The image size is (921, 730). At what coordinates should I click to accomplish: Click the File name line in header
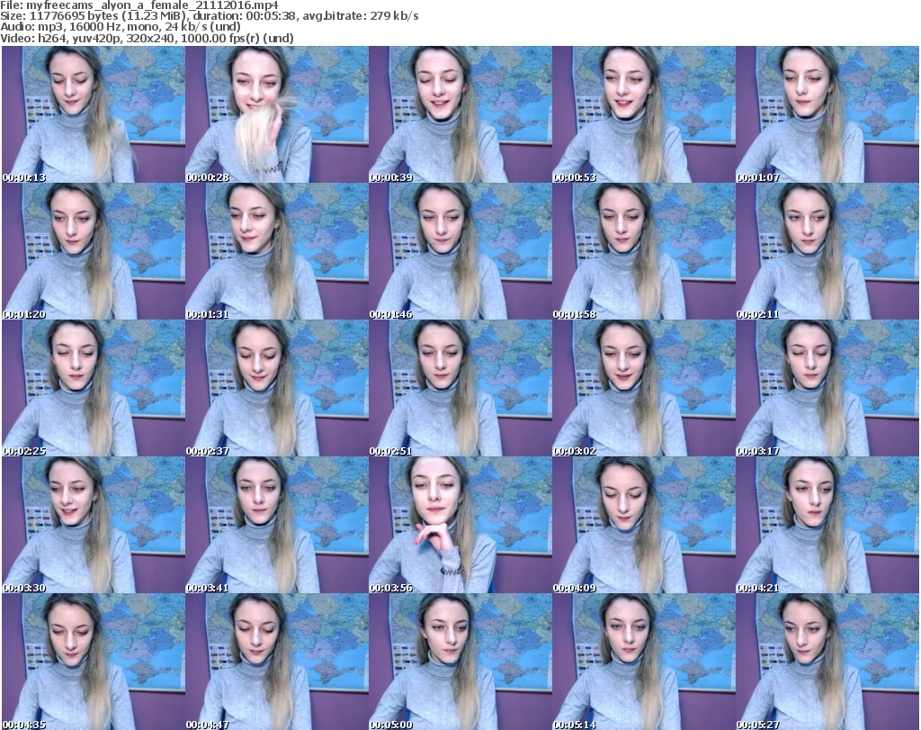pos(139,5)
